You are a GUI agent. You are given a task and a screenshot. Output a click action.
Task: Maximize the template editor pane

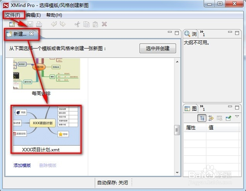tap(177, 33)
